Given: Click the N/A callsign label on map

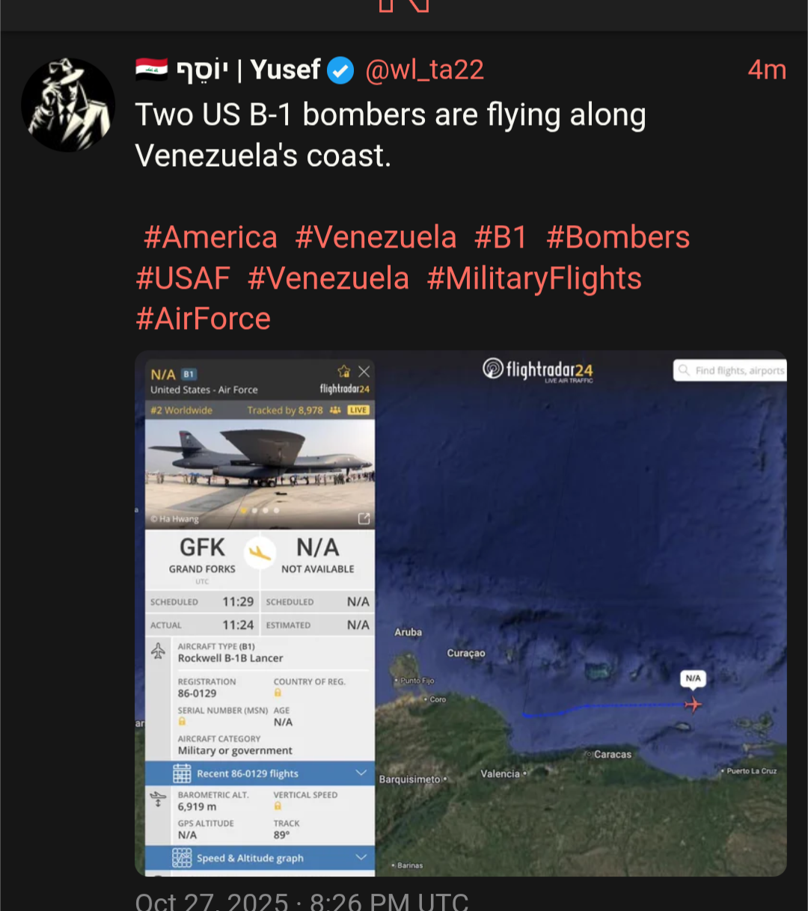Looking at the screenshot, I should click(x=693, y=678).
